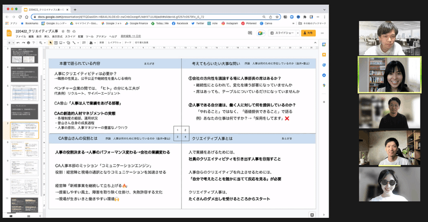This screenshot has height=222, width=428.
Task: Open the 挿入 menu
Action: point(47,36)
